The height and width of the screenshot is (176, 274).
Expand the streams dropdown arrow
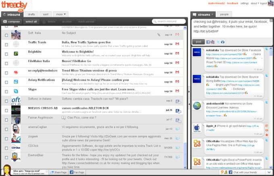point(212,15)
